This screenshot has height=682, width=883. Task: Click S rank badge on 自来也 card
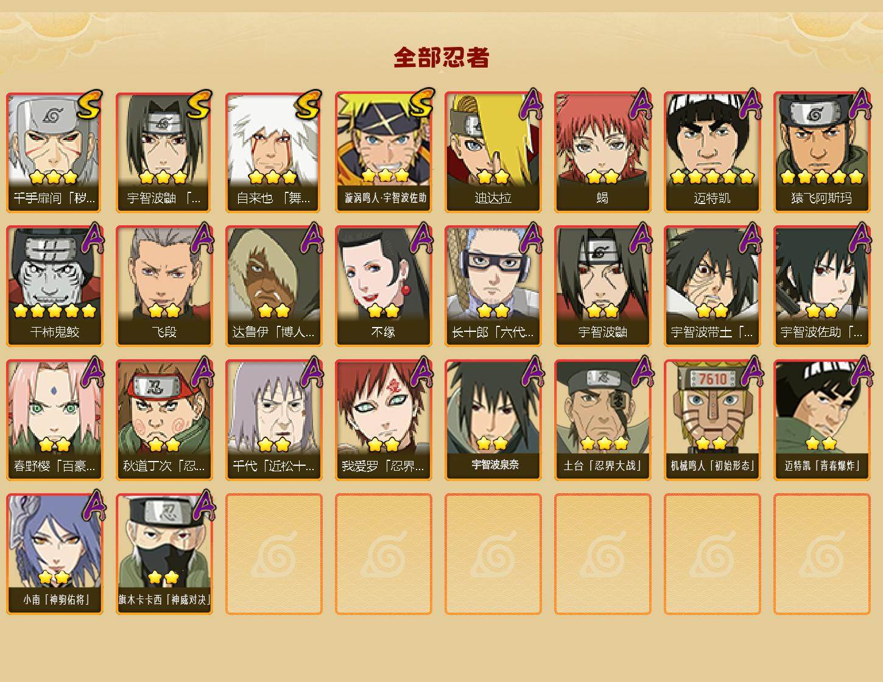308,105
